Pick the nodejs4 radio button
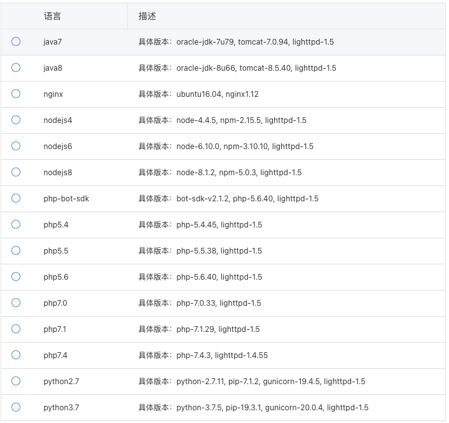This screenshot has height=423, width=449. [x=16, y=120]
